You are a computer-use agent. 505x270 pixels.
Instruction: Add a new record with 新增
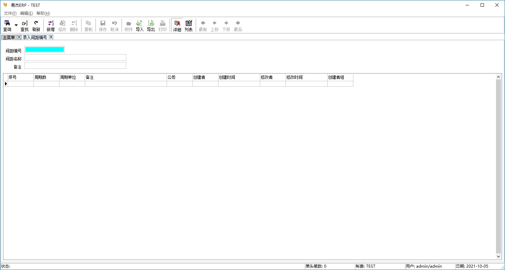[x=50, y=25]
